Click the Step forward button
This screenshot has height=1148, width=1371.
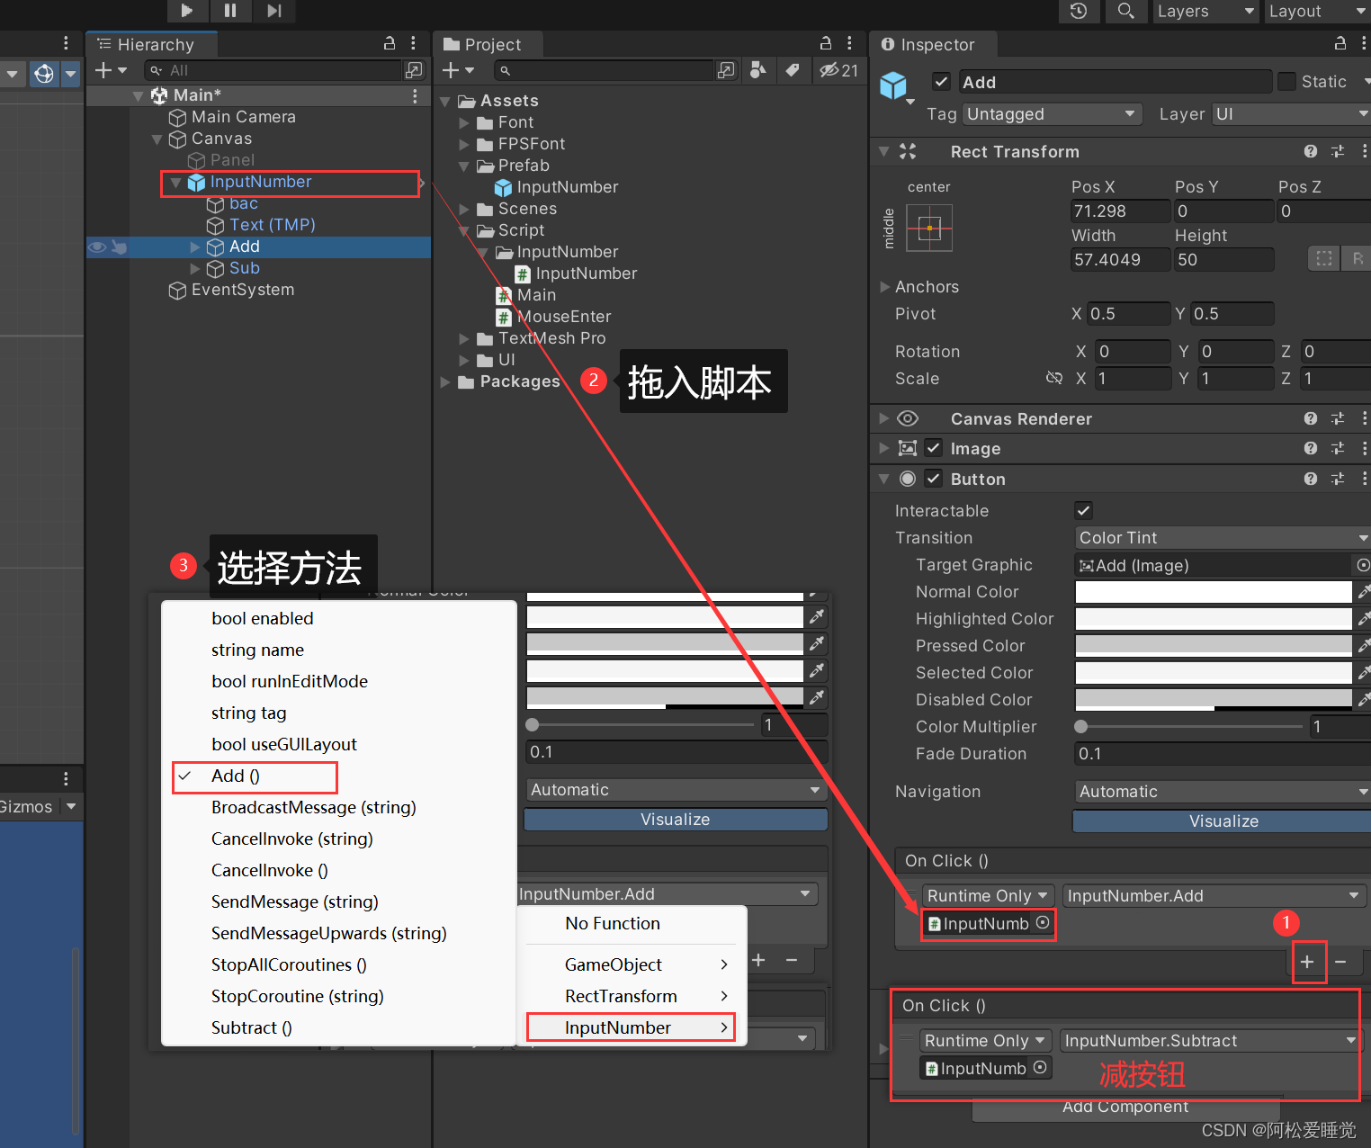tap(273, 11)
